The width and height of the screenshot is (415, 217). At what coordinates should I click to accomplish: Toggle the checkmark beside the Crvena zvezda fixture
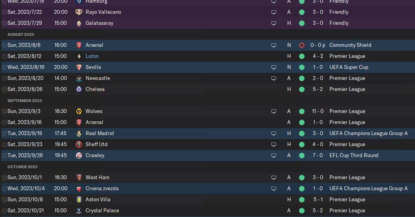pyautogui.click(x=4, y=189)
